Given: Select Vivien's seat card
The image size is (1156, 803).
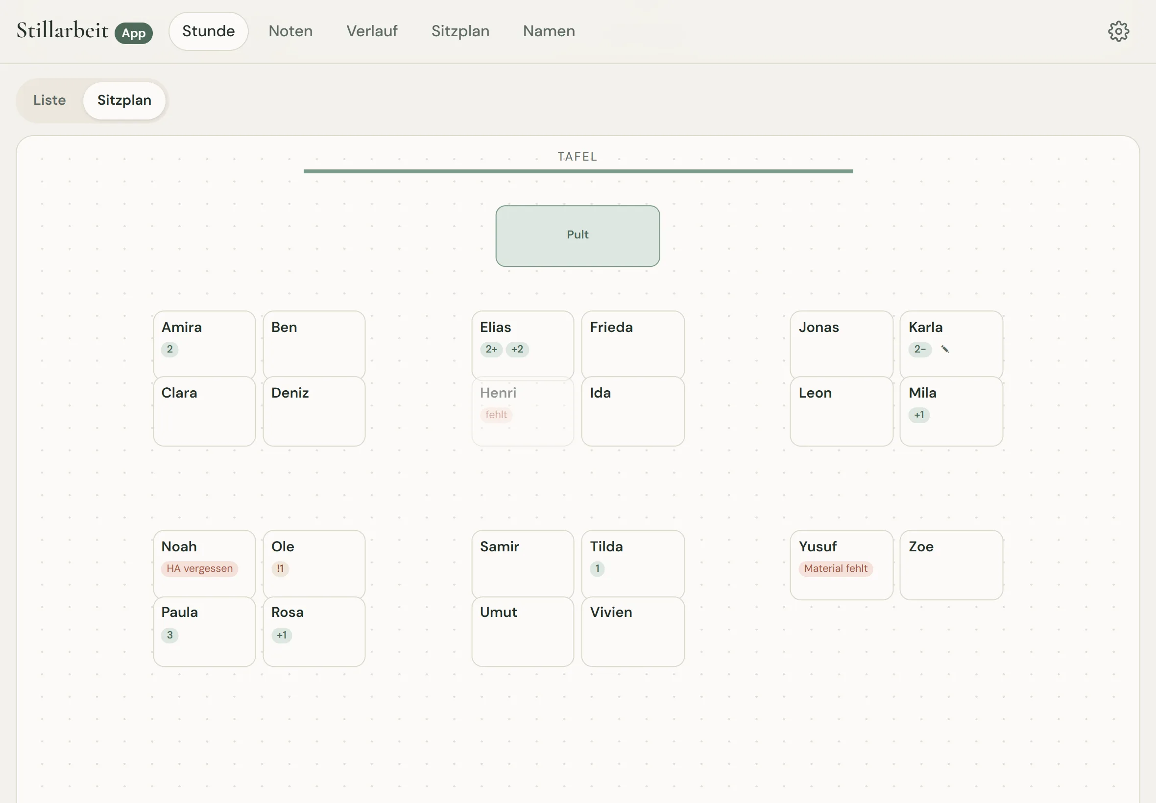Looking at the screenshot, I should [632, 632].
